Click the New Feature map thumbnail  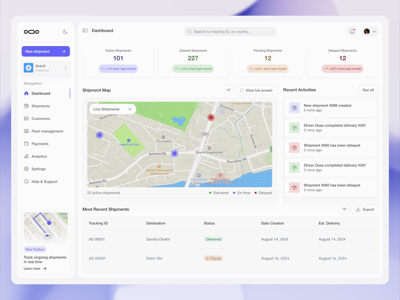tap(46, 228)
